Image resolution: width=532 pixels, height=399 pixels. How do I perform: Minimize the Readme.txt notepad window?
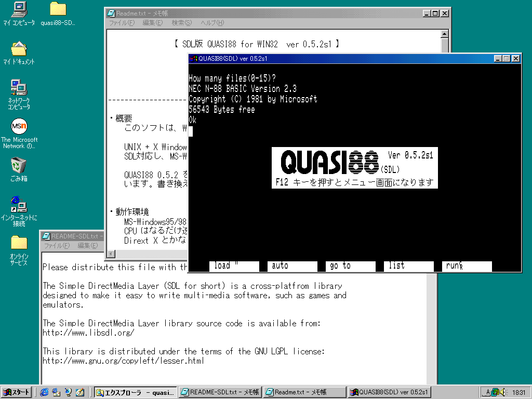[x=427, y=13]
